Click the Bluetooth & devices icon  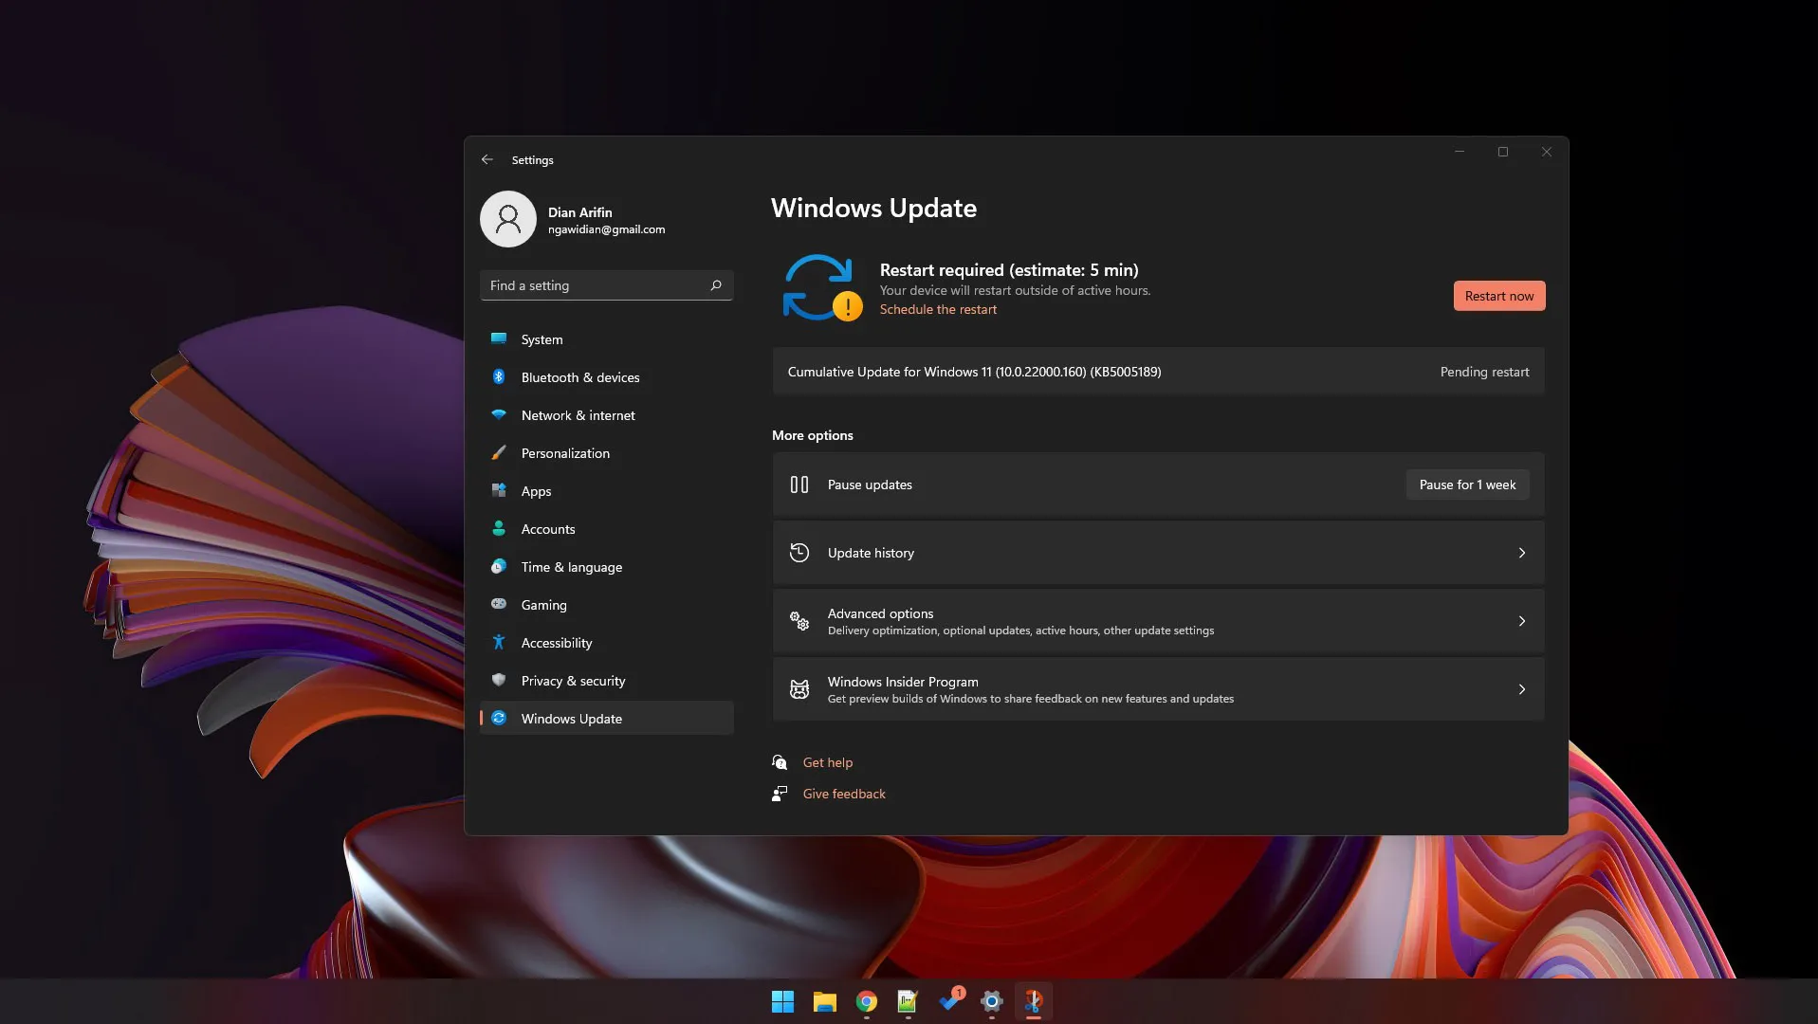(499, 377)
